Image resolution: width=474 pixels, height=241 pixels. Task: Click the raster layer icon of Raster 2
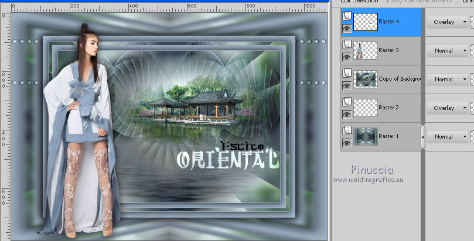pos(347,102)
